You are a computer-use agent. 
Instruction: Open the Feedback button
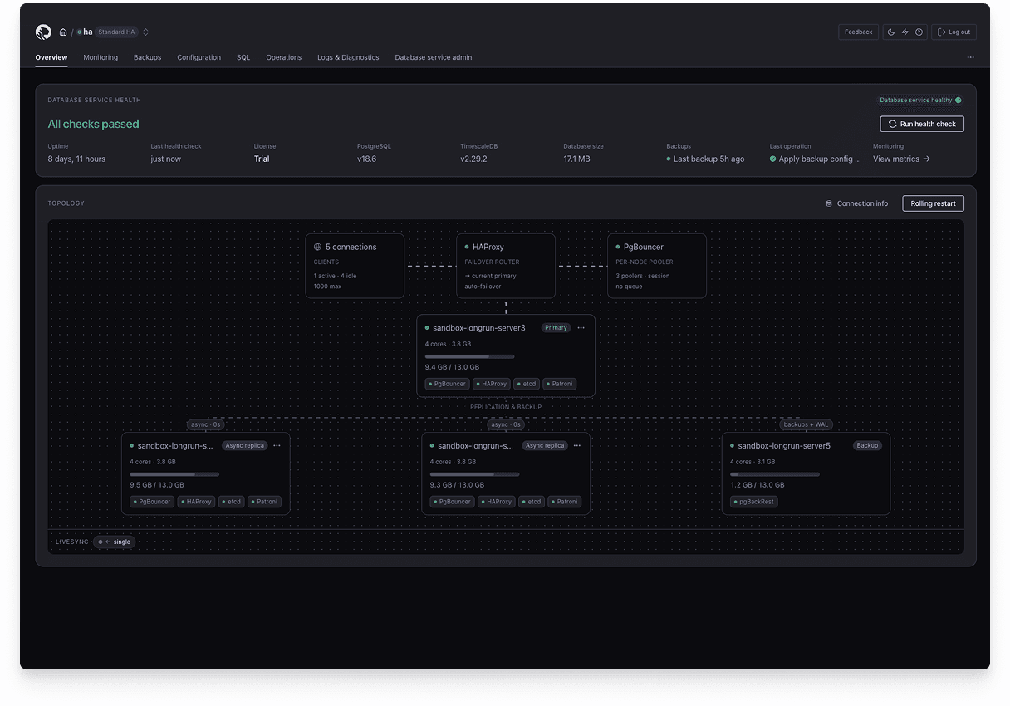tap(858, 32)
